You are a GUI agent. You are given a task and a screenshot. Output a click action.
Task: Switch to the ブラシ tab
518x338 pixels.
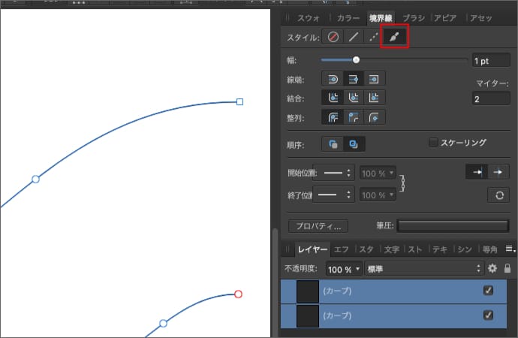(414, 17)
